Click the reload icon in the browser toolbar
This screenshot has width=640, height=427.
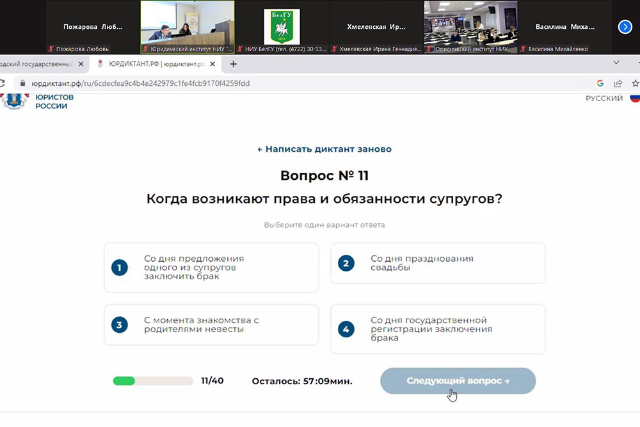point(2,83)
